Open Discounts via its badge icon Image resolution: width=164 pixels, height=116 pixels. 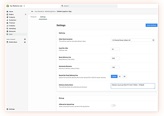[7, 31]
